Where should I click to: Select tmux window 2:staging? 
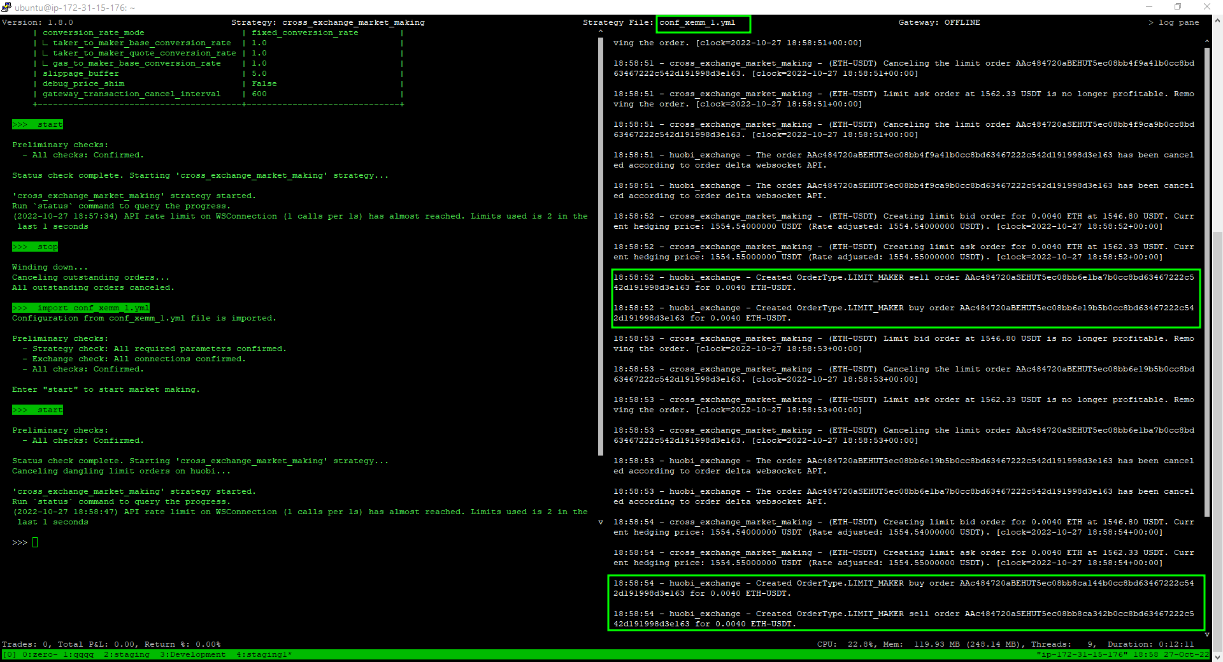click(126, 655)
